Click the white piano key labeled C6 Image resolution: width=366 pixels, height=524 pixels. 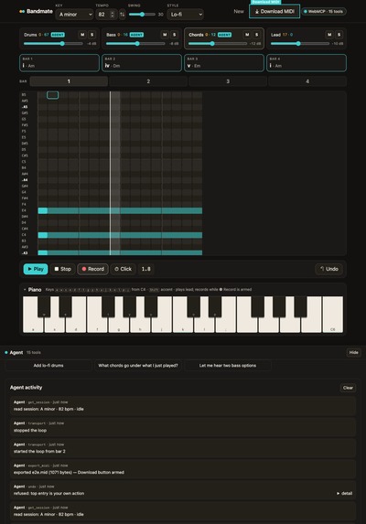pyautogui.click(x=332, y=315)
